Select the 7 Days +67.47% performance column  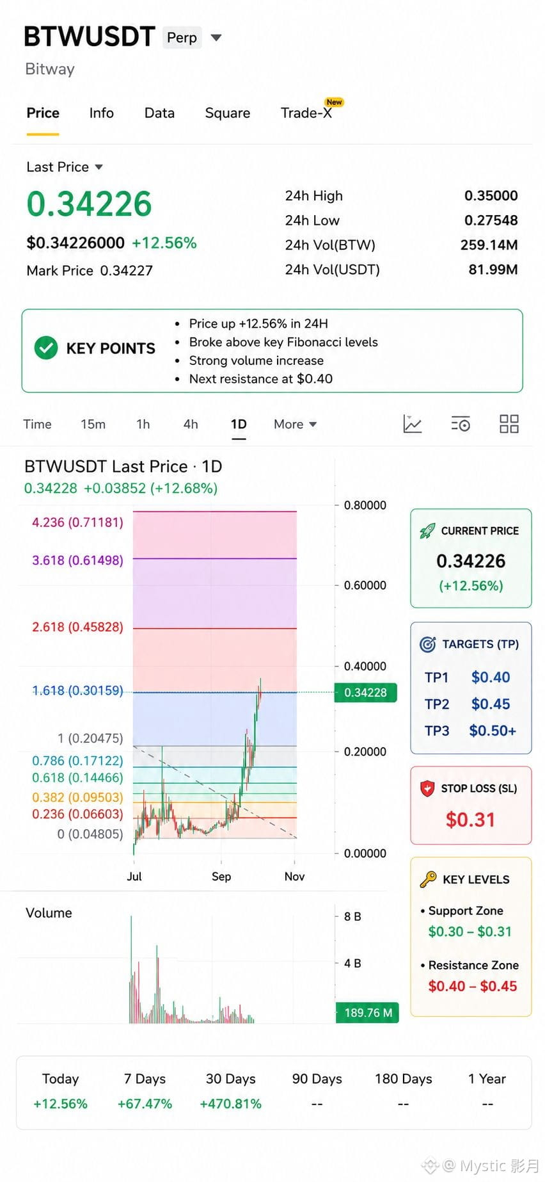click(145, 1091)
